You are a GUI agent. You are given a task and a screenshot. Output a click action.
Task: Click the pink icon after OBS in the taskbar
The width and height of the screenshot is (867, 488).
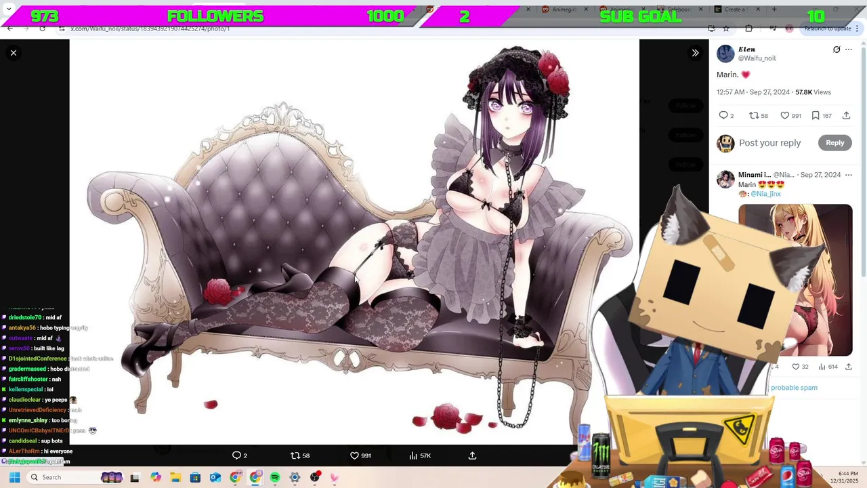(x=335, y=477)
